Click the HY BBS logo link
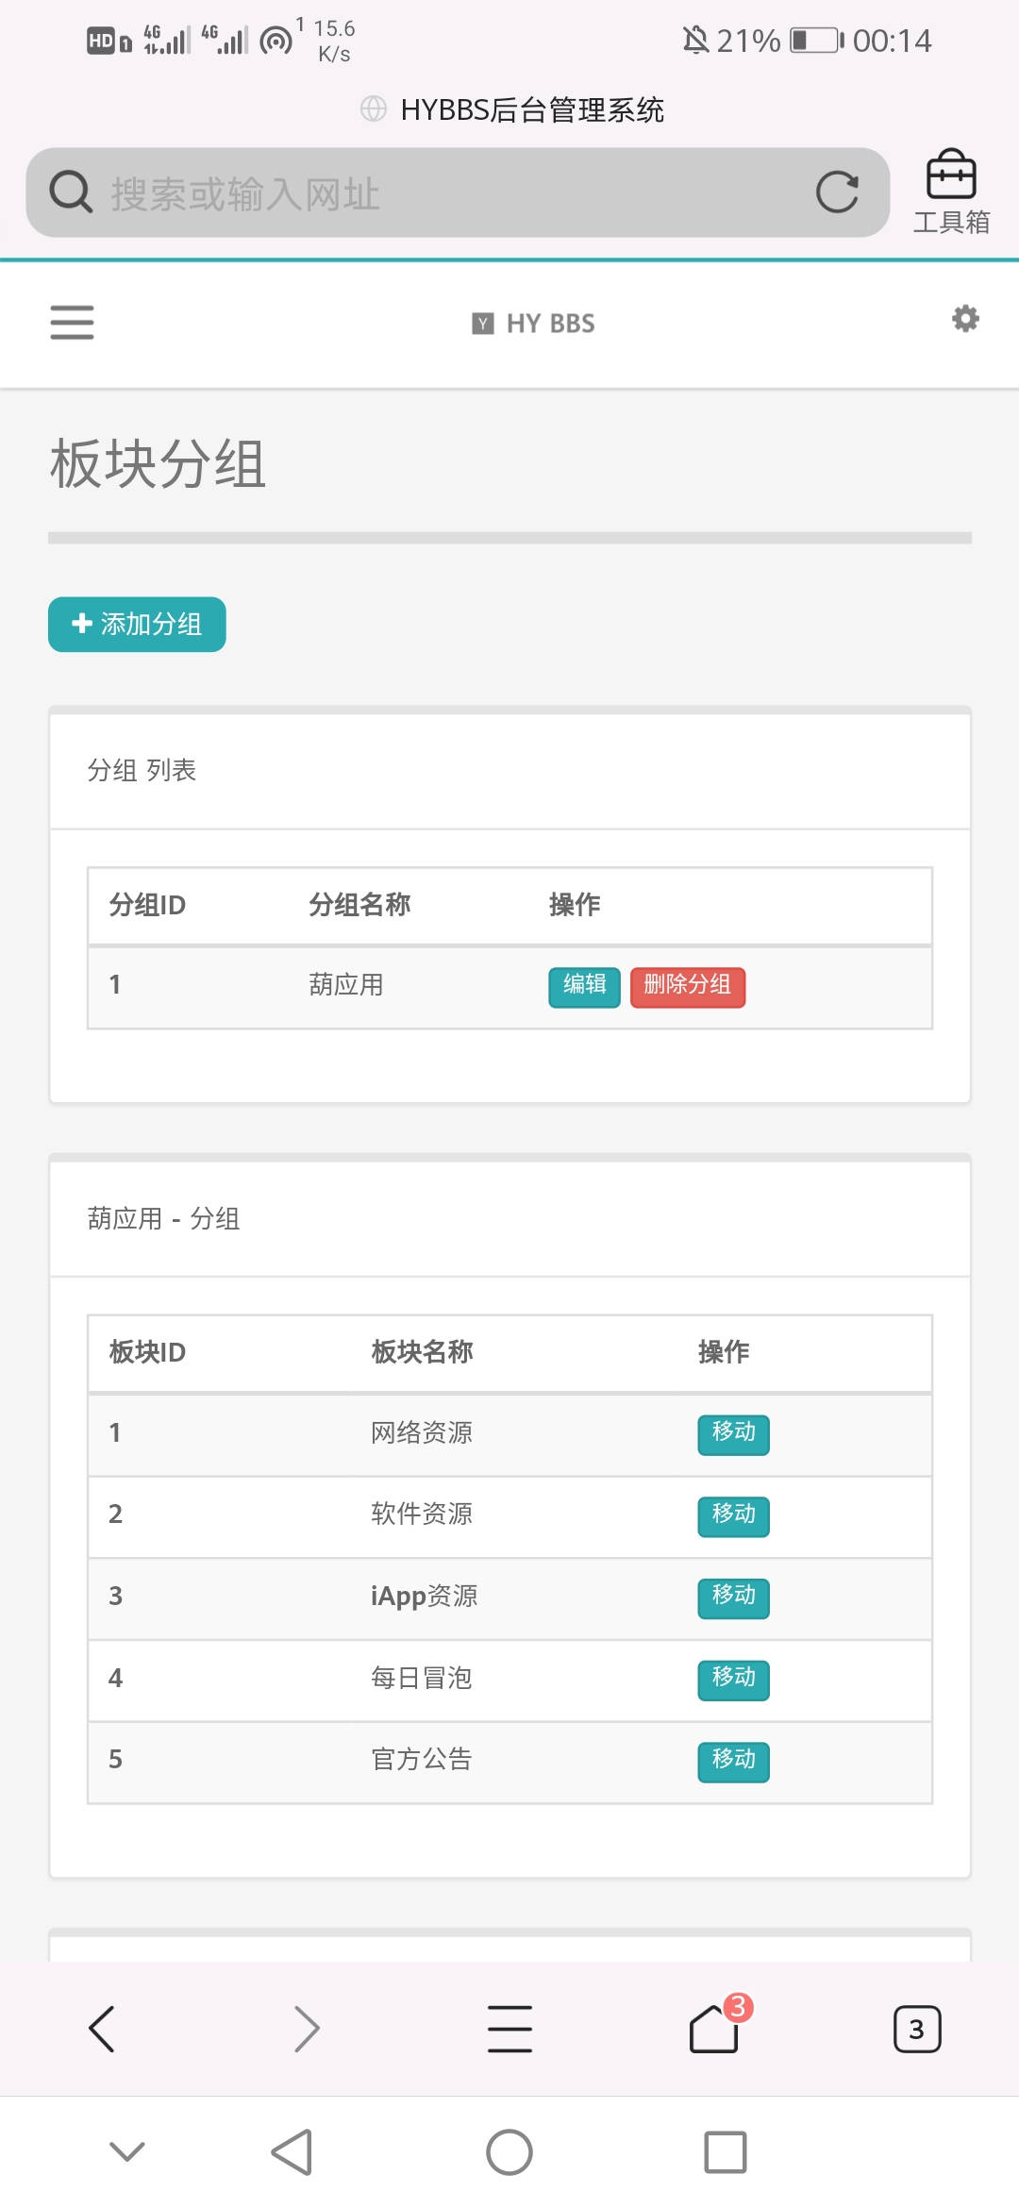1019x2208 pixels. [x=534, y=324]
